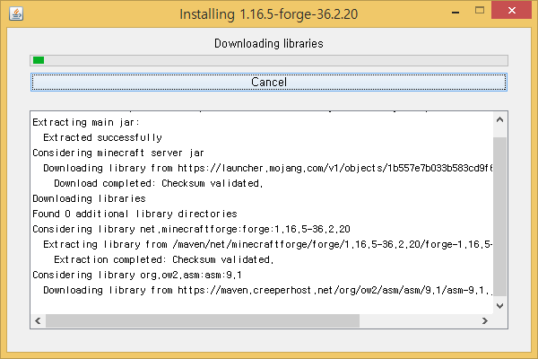Image resolution: width=538 pixels, height=359 pixels.
Task: Click the horizontal scrollbar thumb in the log
Action: (x=203, y=321)
